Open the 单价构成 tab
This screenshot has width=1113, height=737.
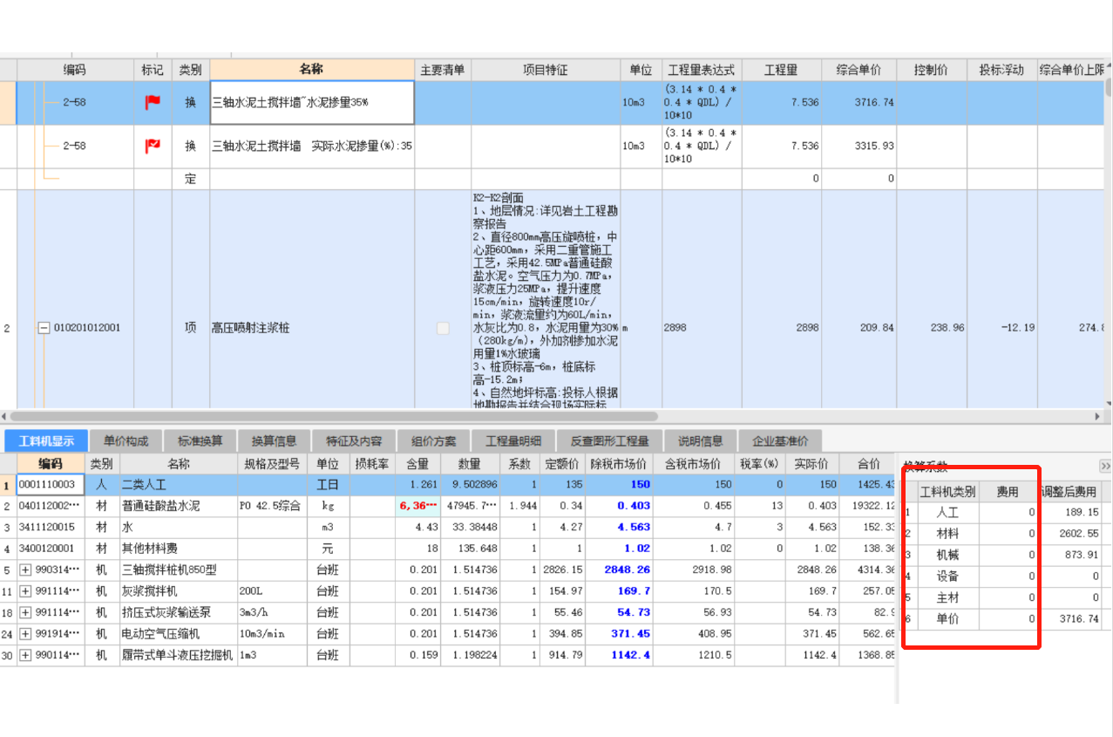point(126,440)
